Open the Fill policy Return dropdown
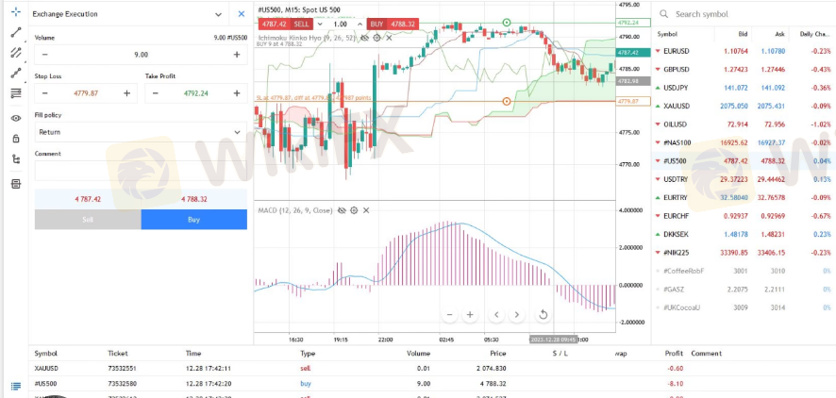 [142, 132]
